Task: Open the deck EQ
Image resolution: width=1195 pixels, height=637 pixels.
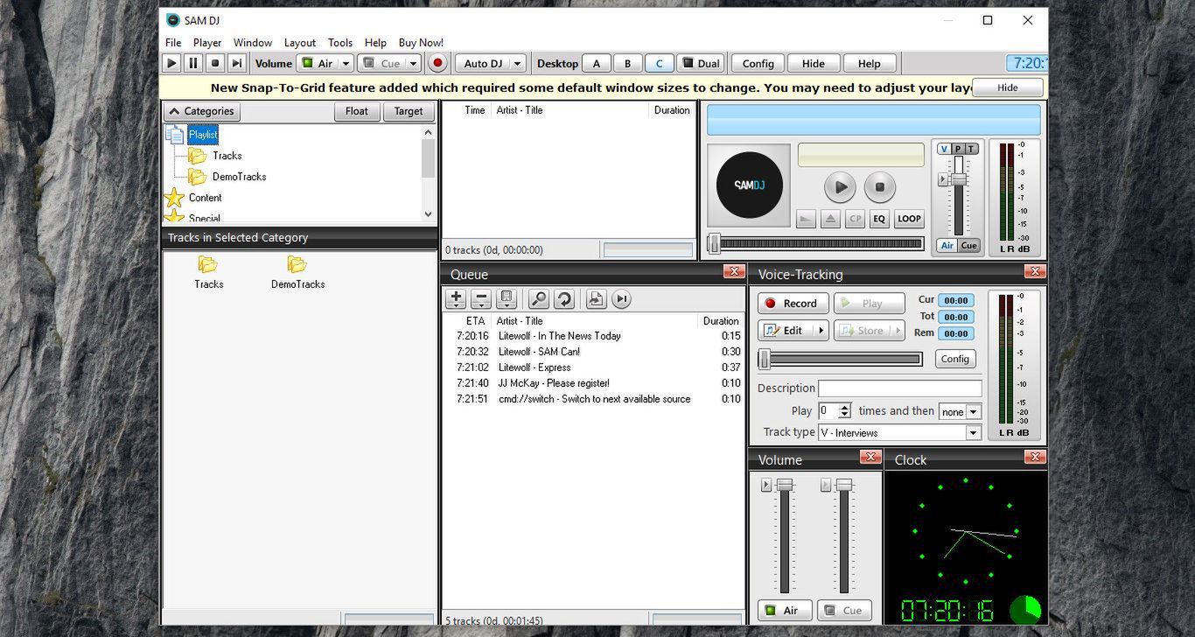Action: pos(879,219)
